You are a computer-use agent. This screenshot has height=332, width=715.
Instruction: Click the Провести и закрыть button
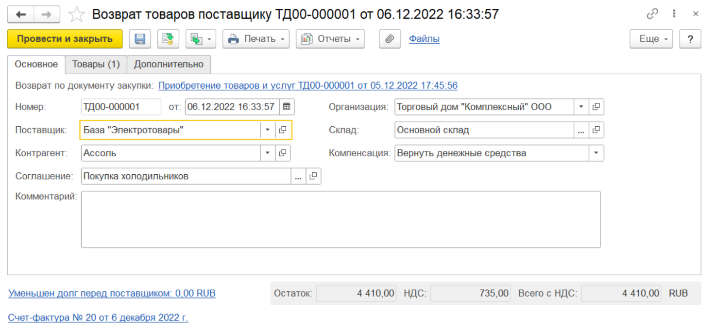65,39
